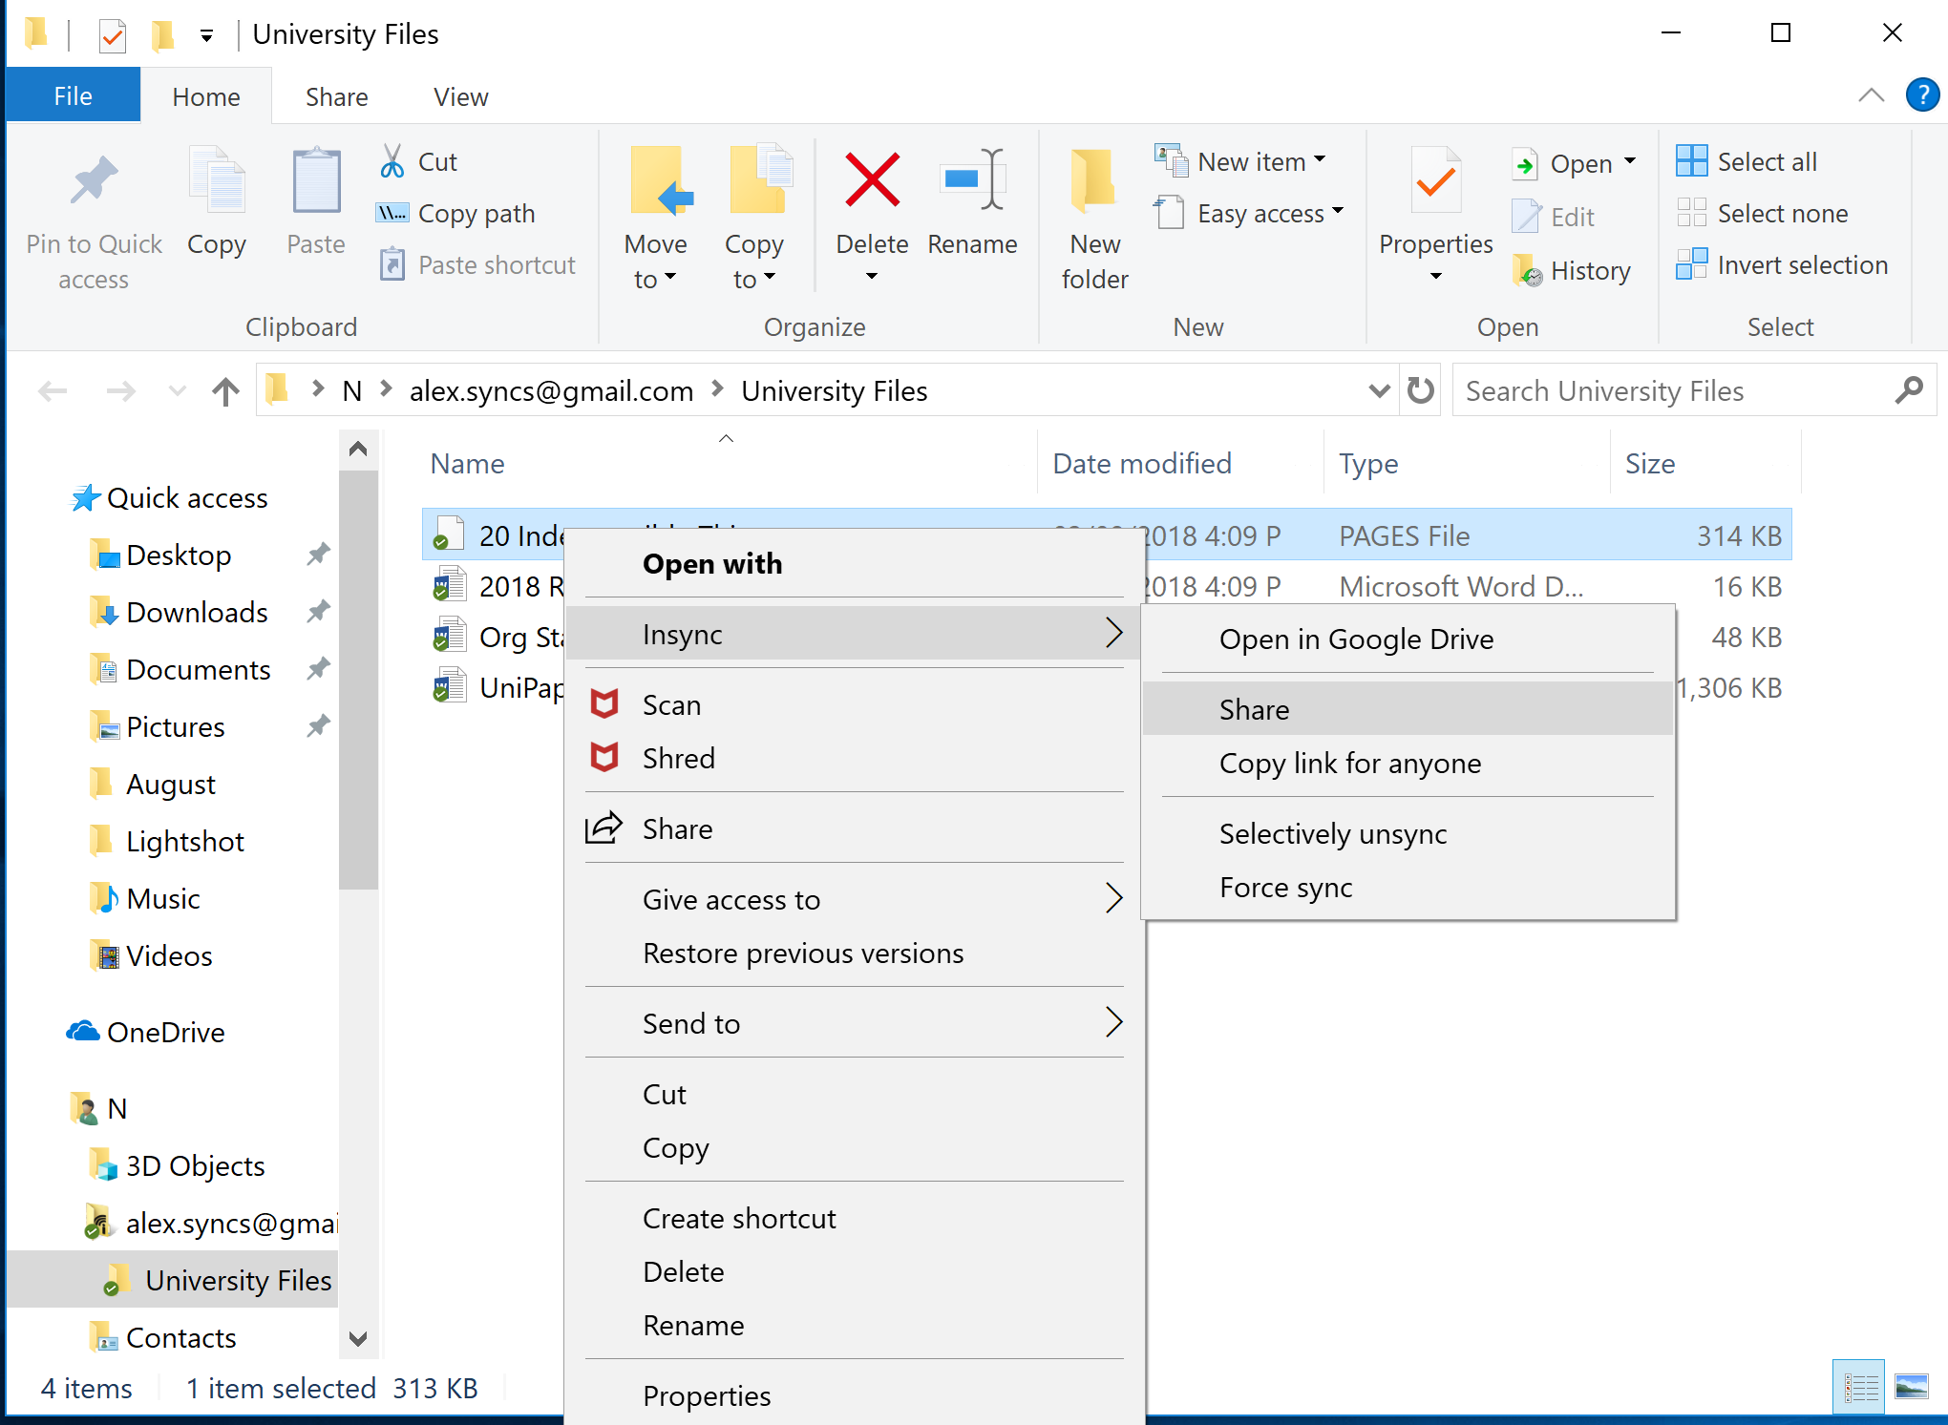Select Open in Google Drive option
The image size is (1948, 1425).
point(1355,639)
